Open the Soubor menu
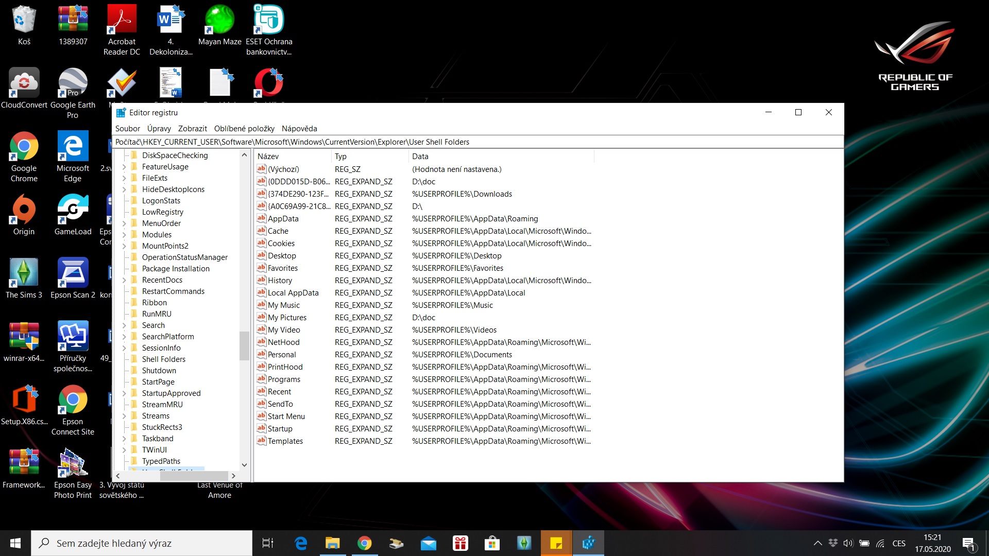989x556 pixels. click(x=127, y=129)
